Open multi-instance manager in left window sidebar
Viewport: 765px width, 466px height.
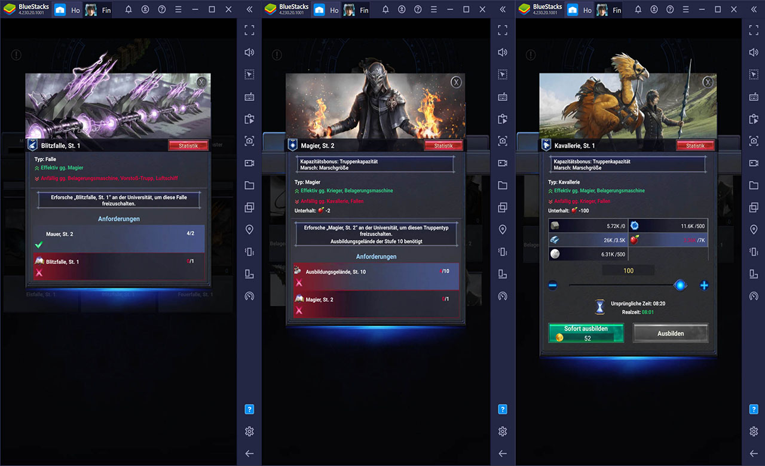[249, 207]
